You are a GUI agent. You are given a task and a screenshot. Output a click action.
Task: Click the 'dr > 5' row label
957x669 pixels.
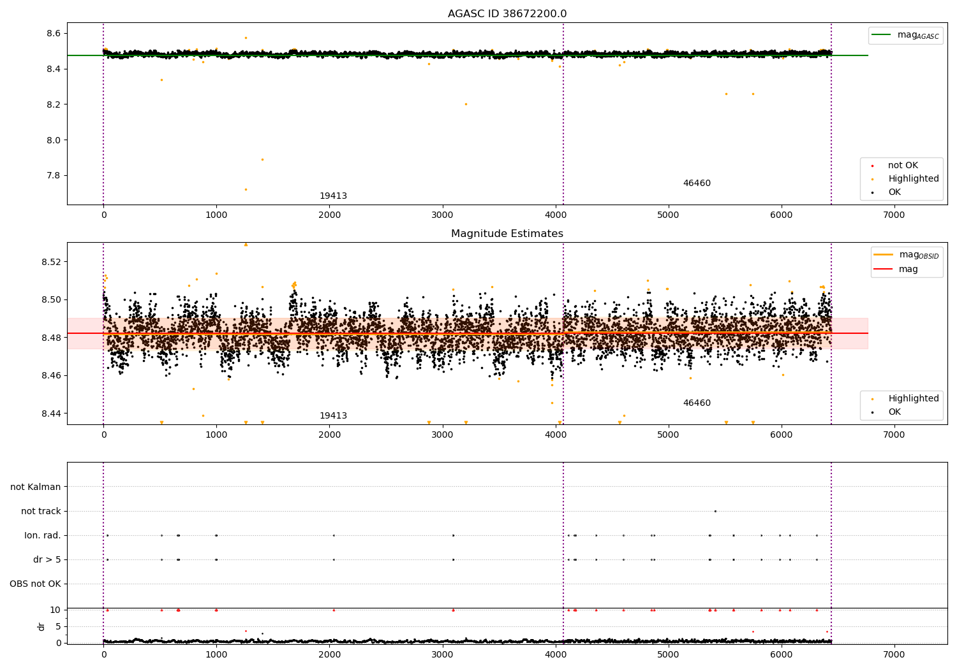(x=47, y=560)
